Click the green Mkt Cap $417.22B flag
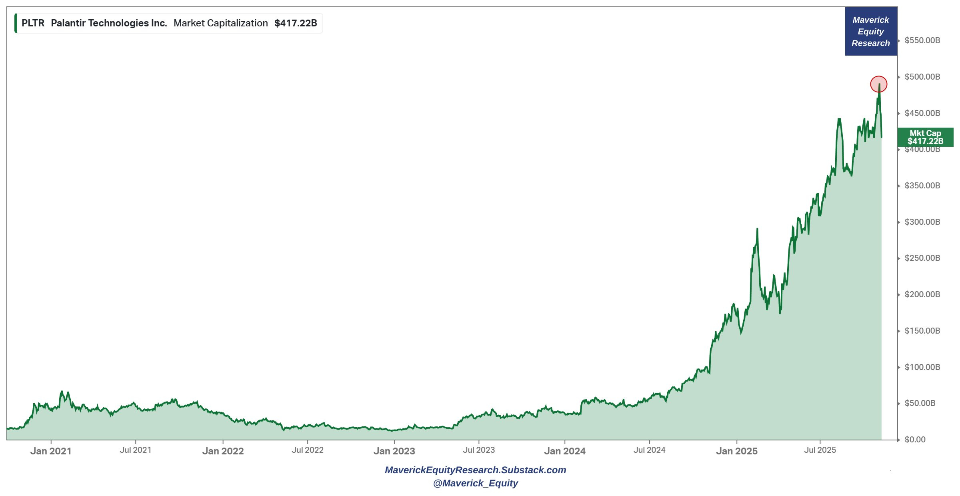960x496 pixels. point(925,137)
